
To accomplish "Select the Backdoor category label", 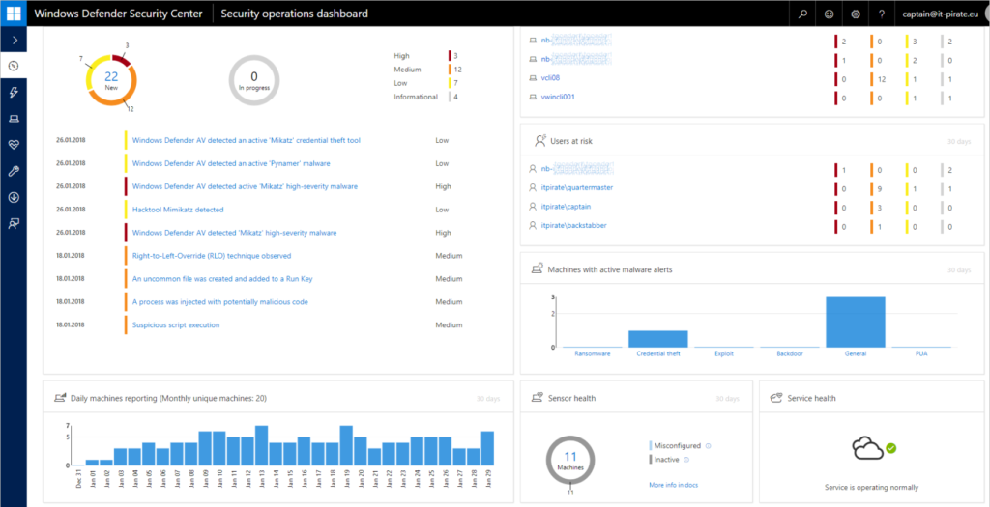I will point(789,354).
